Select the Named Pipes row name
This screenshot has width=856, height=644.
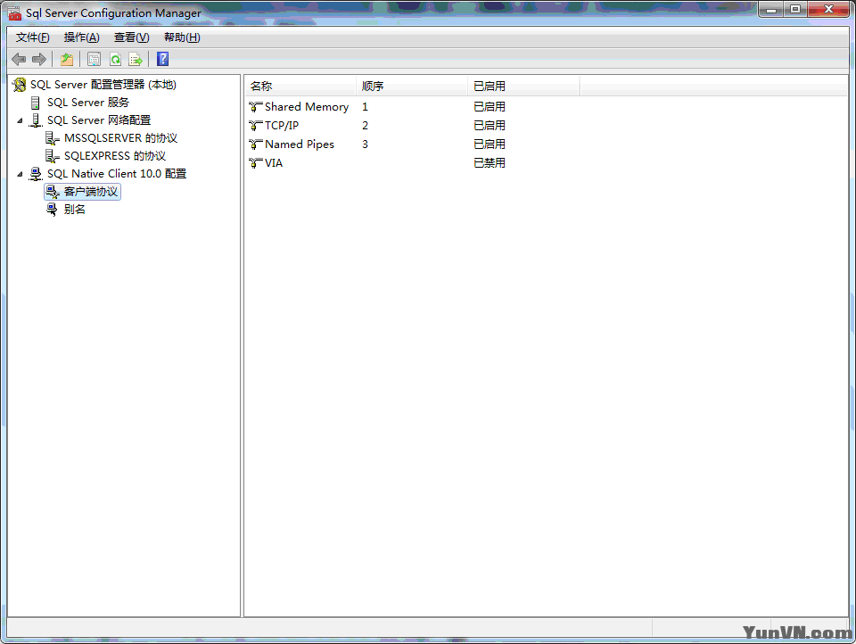[300, 144]
